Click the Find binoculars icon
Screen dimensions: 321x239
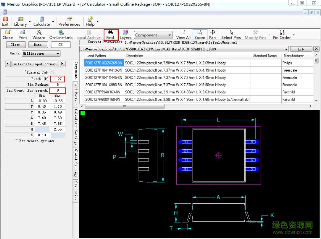pos(110,34)
